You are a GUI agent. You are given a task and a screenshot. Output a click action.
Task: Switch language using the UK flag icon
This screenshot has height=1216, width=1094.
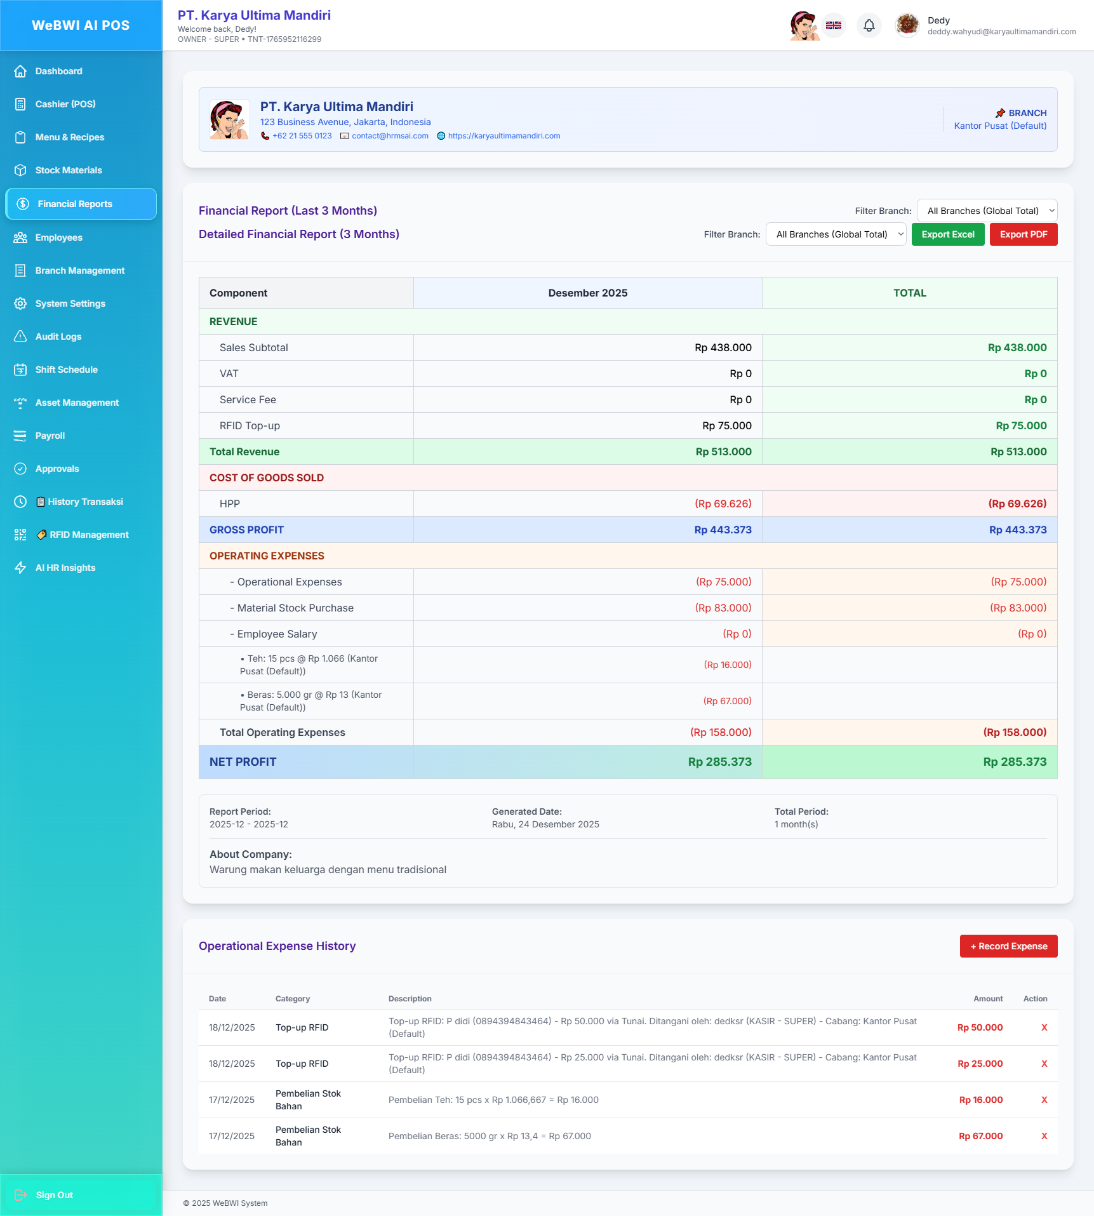pos(834,25)
